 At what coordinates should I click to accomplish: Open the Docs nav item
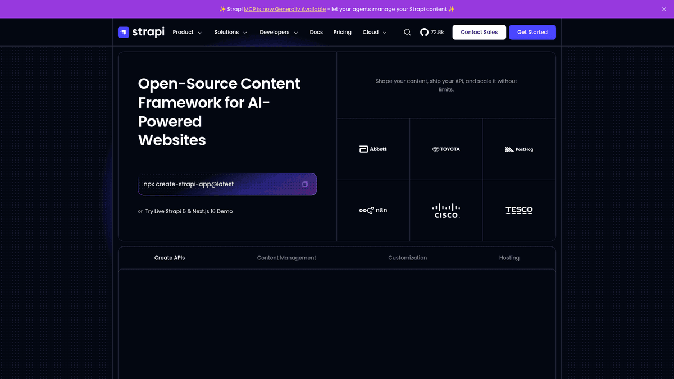pyautogui.click(x=316, y=33)
